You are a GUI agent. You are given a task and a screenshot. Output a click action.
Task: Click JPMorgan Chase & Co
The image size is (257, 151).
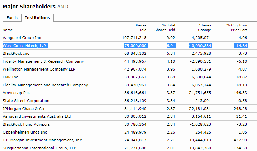coord(23,109)
